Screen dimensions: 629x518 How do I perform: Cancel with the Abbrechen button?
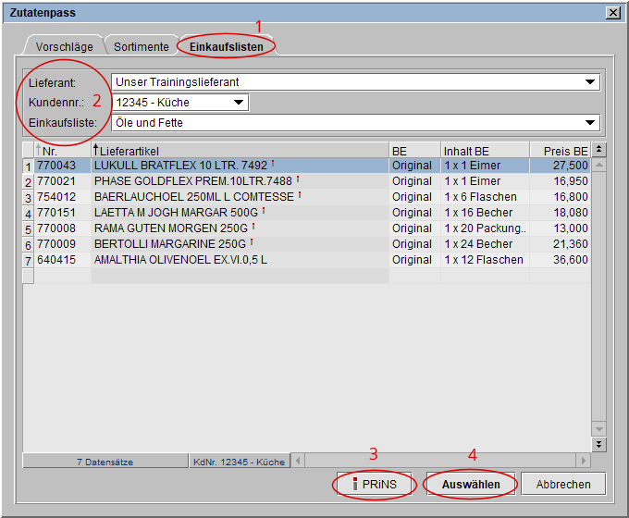click(562, 484)
